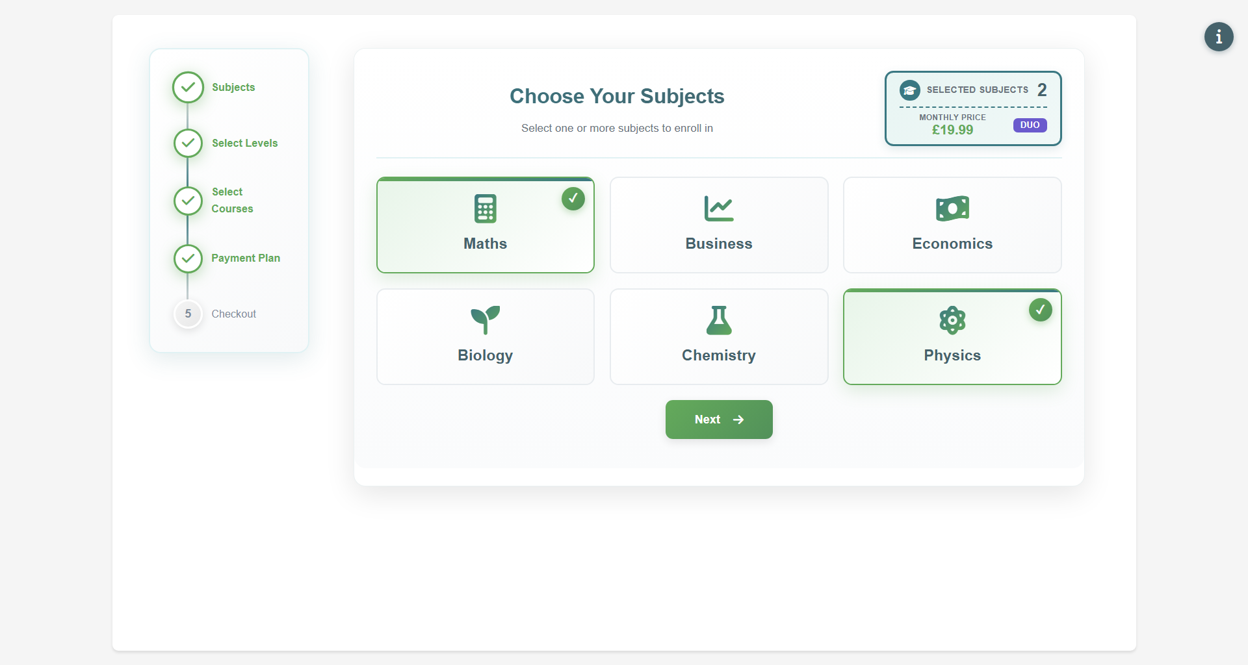Click the Subjects step in the progress sidebar
Viewport: 1248px width, 665px height.
point(187,87)
